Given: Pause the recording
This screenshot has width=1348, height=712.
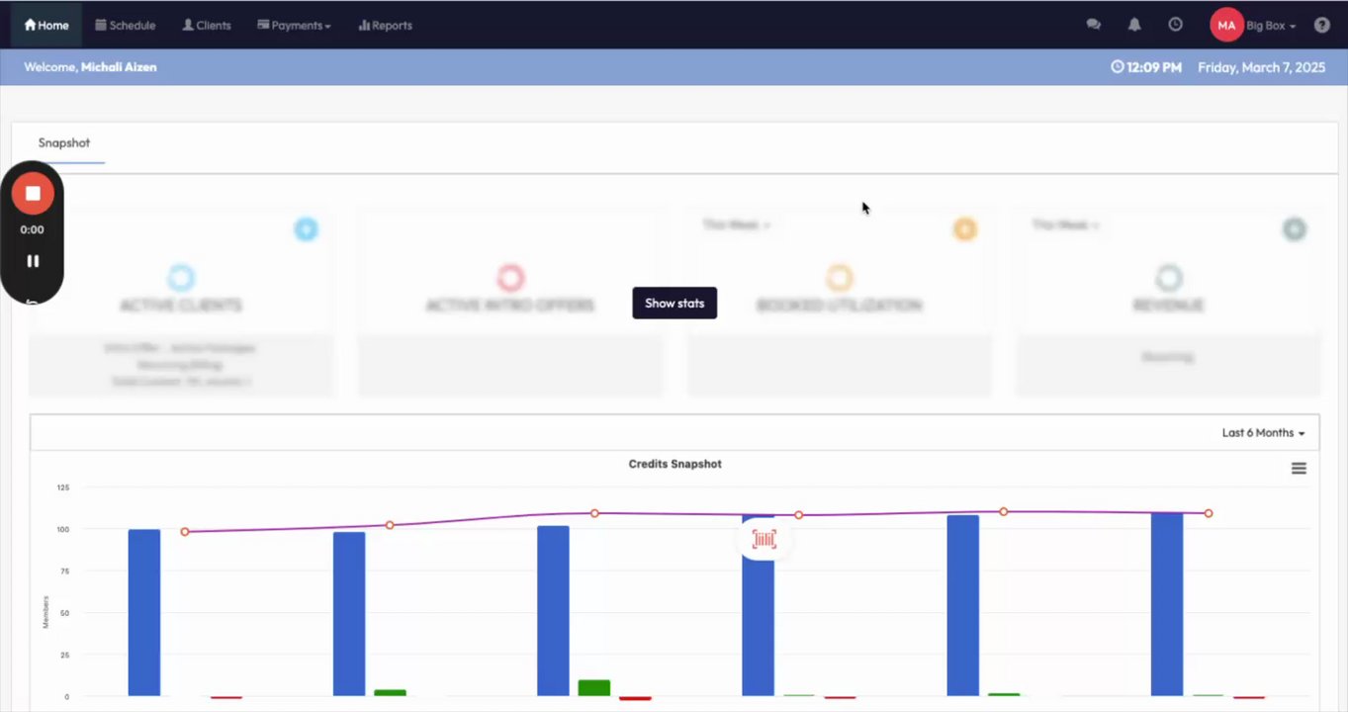Looking at the screenshot, I should point(33,261).
